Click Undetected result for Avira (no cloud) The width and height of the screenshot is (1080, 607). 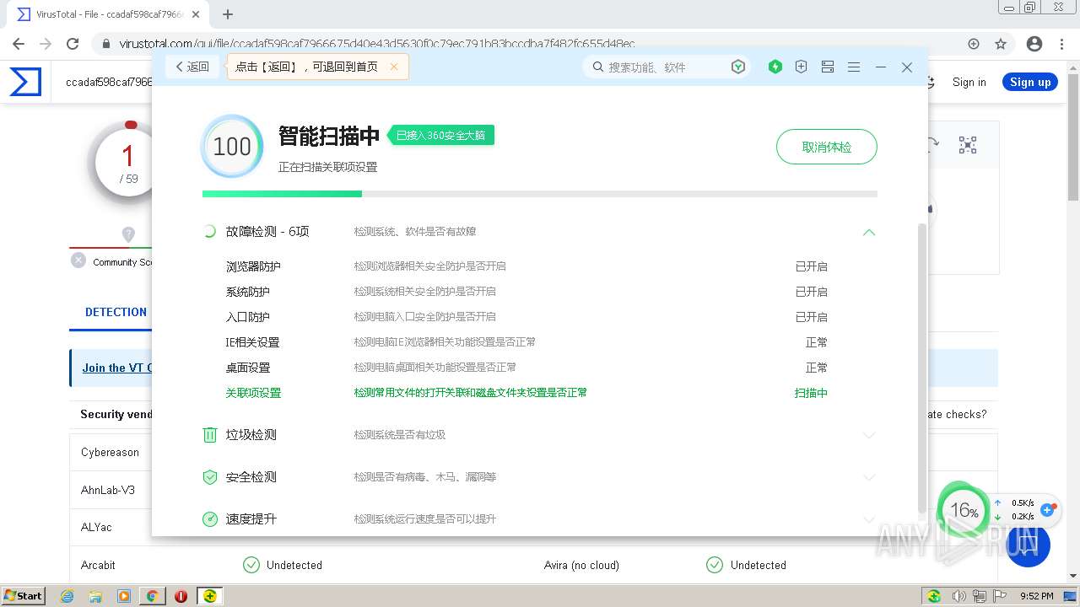click(x=758, y=565)
